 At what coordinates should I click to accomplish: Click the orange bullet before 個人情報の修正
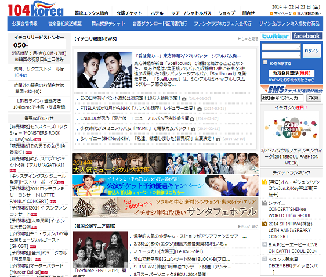pos(294,13)
